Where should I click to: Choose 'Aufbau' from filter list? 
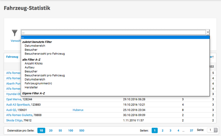(x=29, y=67)
